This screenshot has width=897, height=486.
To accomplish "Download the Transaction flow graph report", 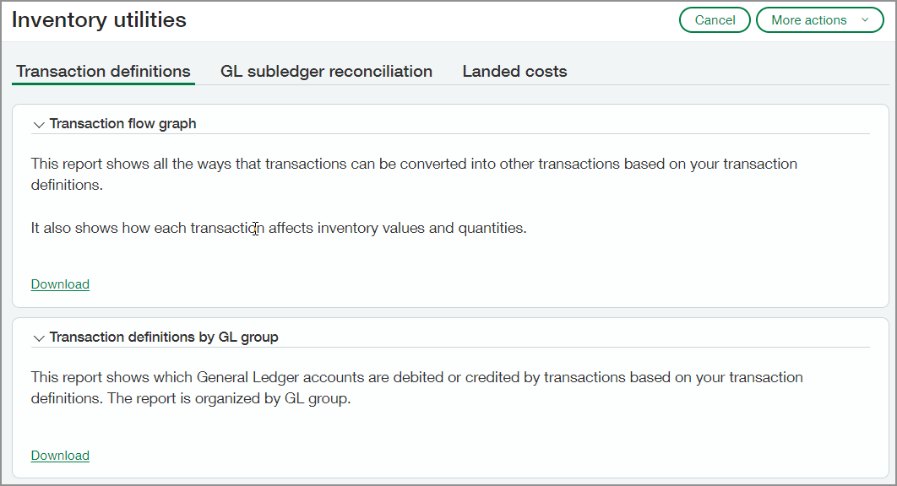I will tap(59, 284).
